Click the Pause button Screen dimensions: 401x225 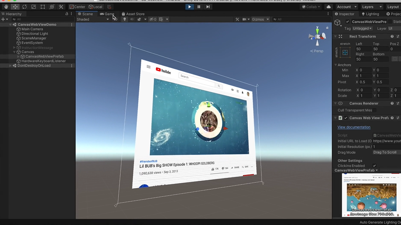(x=199, y=7)
